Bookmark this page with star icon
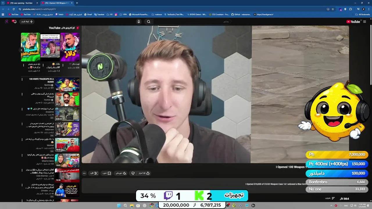The width and height of the screenshot is (372, 209). [x=333, y=9]
